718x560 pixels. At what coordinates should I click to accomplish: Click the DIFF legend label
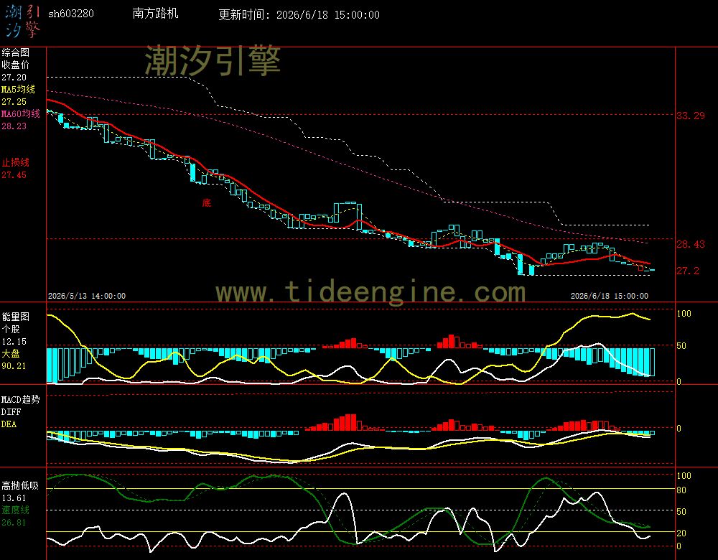coord(9,412)
